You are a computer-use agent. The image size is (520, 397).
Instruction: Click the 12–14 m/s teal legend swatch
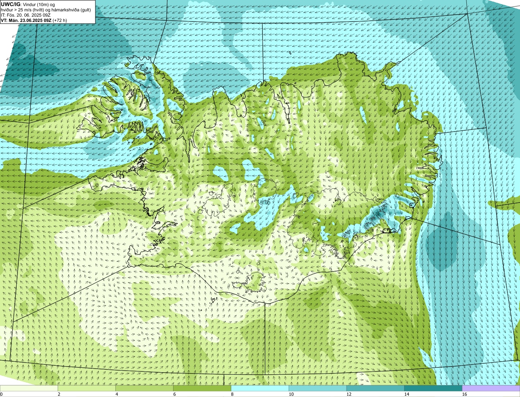(375, 388)
